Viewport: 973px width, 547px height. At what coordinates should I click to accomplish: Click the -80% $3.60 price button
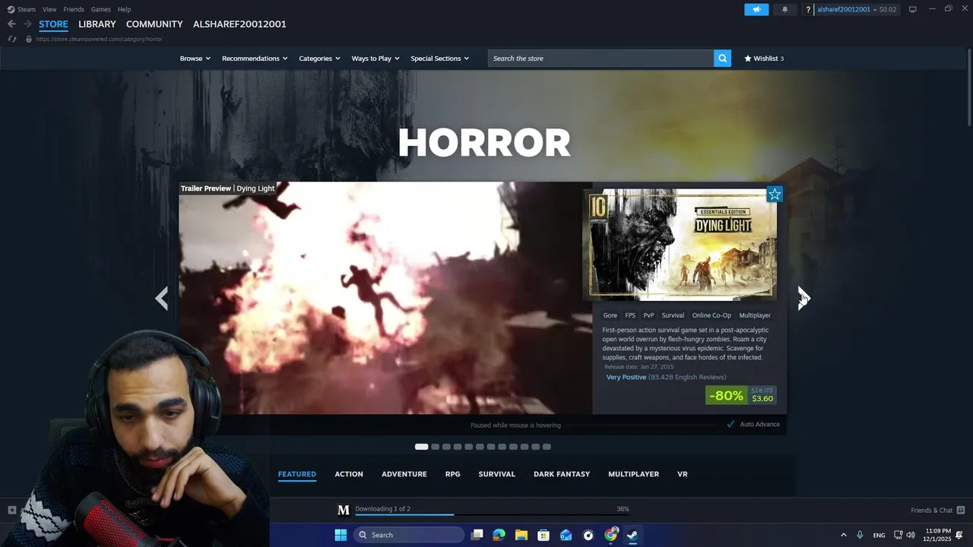click(741, 395)
